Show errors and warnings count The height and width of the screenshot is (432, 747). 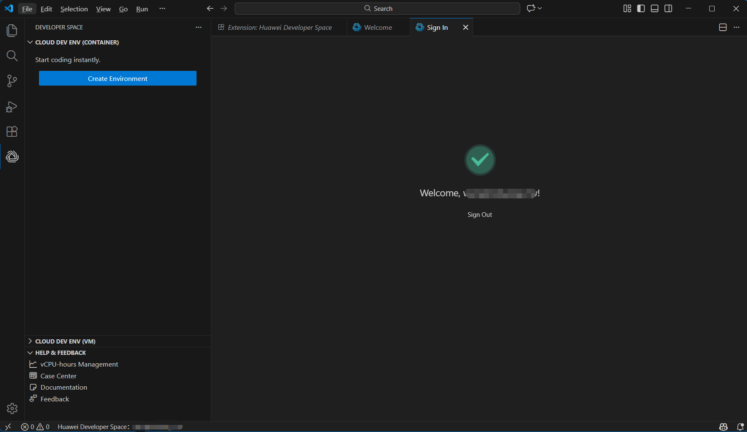click(35, 427)
